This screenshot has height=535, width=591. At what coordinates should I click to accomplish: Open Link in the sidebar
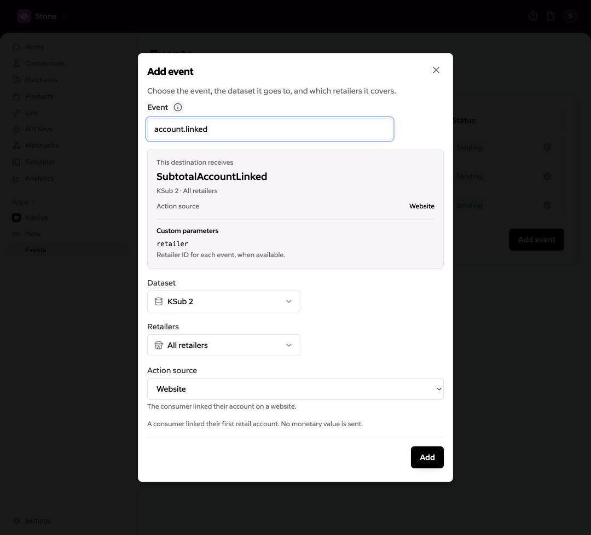[32, 113]
